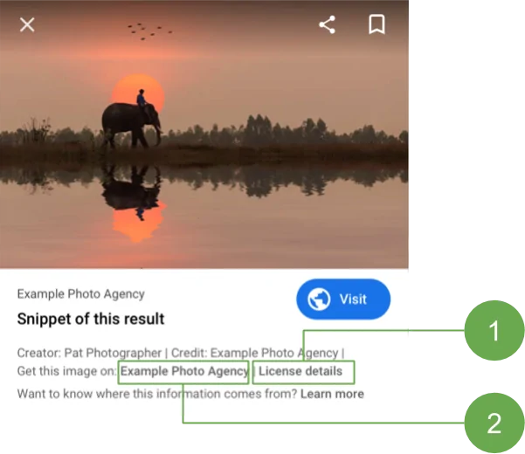525x454 pixels.
Task: Click the globe icon inside the Visit button
Action: 319,299
